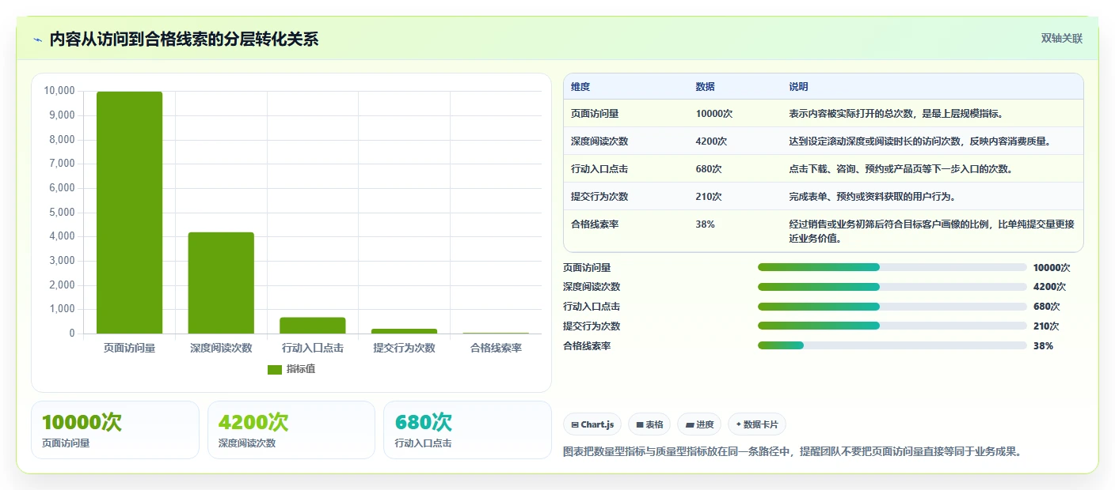Click the 行动入口点击 progress bar

pos(892,307)
